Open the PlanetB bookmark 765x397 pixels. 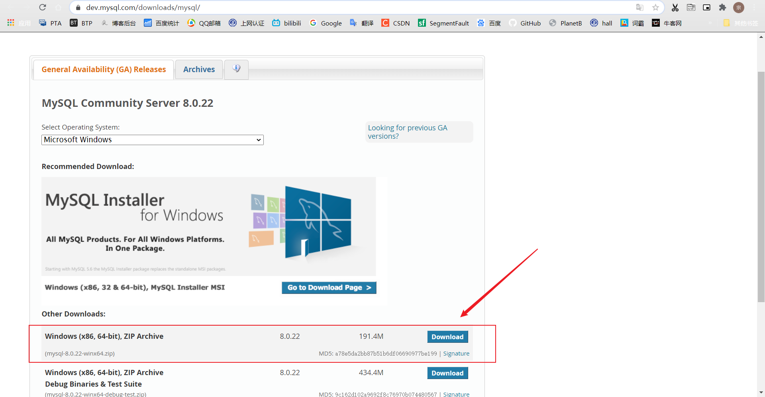[x=565, y=23]
